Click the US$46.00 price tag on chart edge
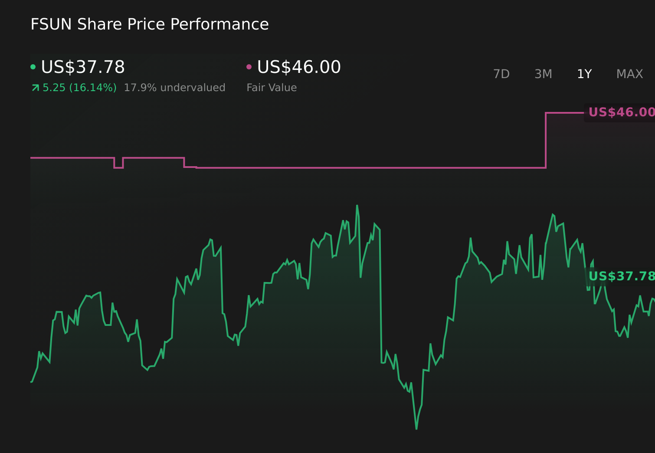Viewport: 655px width, 453px height. (621, 112)
